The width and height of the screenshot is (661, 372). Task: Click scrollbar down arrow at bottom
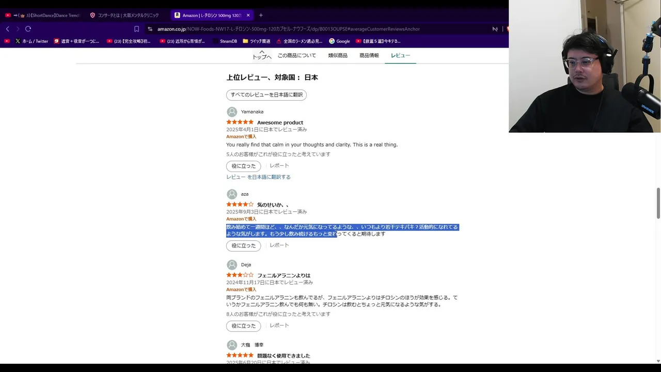click(x=658, y=361)
